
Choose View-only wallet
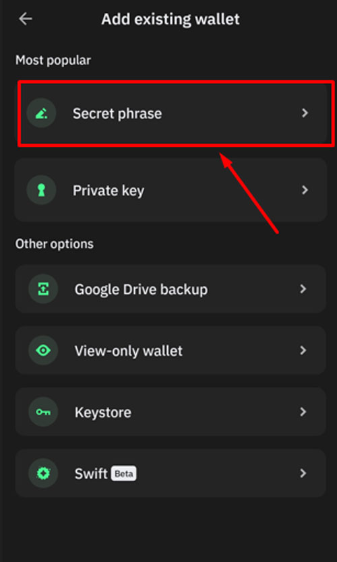tap(171, 350)
